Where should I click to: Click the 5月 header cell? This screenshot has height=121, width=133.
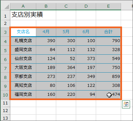66,32
